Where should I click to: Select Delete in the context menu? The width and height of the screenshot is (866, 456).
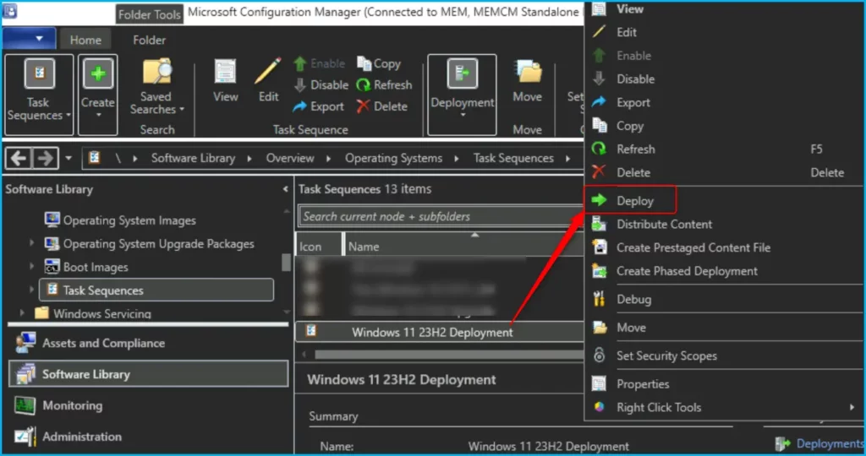coord(633,172)
